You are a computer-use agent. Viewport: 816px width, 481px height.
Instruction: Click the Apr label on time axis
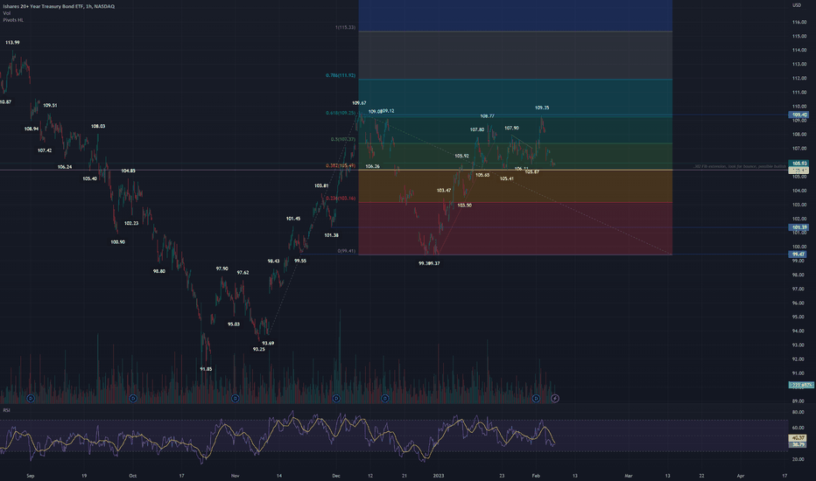pos(741,475)
